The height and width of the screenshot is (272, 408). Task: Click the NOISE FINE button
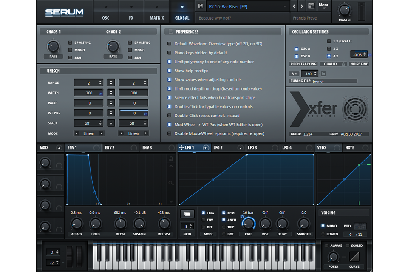coord(360,64)
